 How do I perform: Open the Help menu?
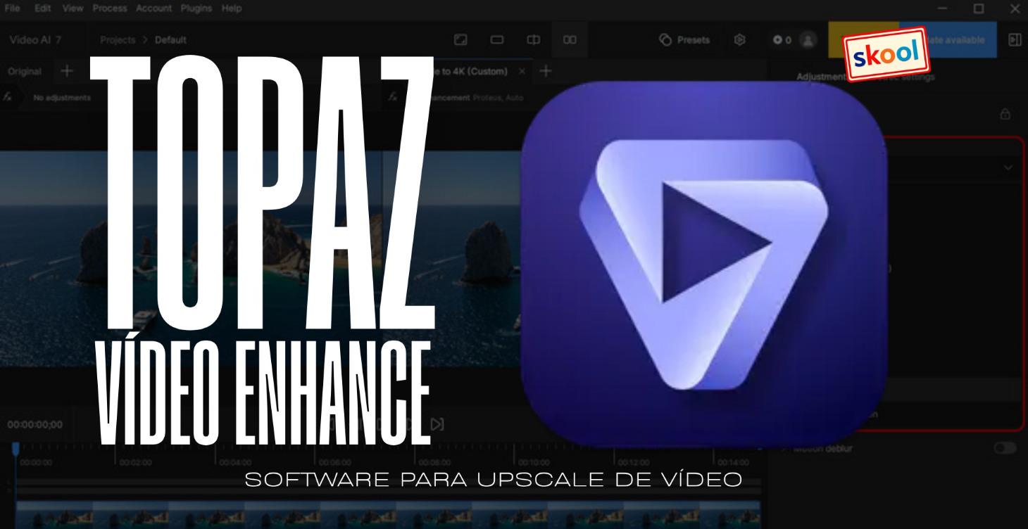click(232, 8)
